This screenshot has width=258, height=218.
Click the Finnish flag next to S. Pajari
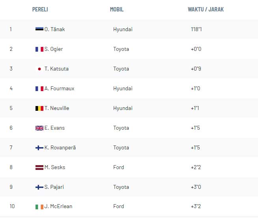coord(39,187)
